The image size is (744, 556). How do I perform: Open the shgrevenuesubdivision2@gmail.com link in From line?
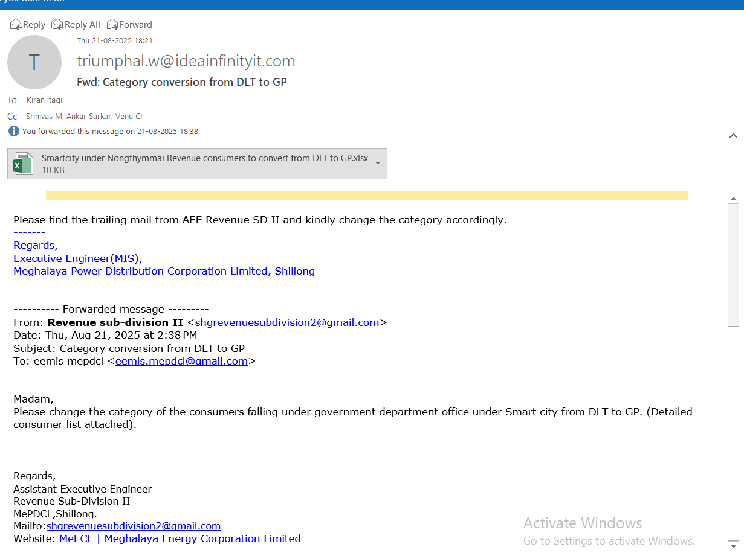[286, 322]
